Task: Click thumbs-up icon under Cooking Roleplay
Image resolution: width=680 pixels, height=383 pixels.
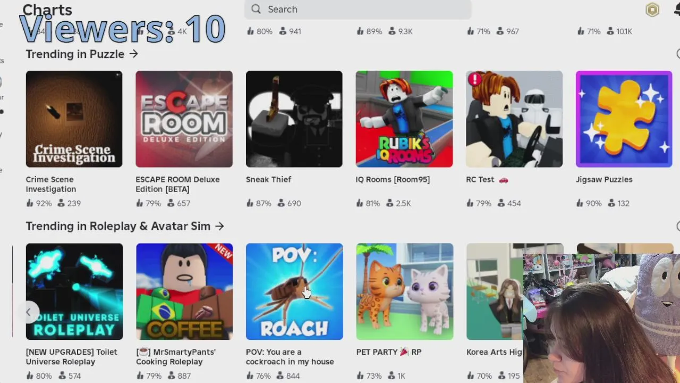Action: point(140,376)
